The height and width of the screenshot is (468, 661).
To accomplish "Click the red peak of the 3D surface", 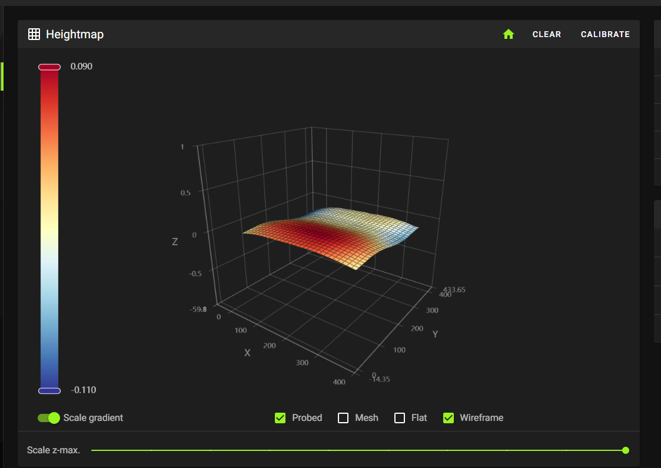I will click(x=318, y=234).
